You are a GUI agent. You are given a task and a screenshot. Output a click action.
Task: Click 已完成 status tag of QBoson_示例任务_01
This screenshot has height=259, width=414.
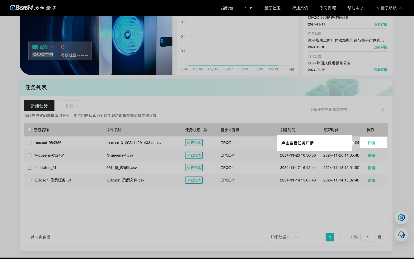[194, 180]
